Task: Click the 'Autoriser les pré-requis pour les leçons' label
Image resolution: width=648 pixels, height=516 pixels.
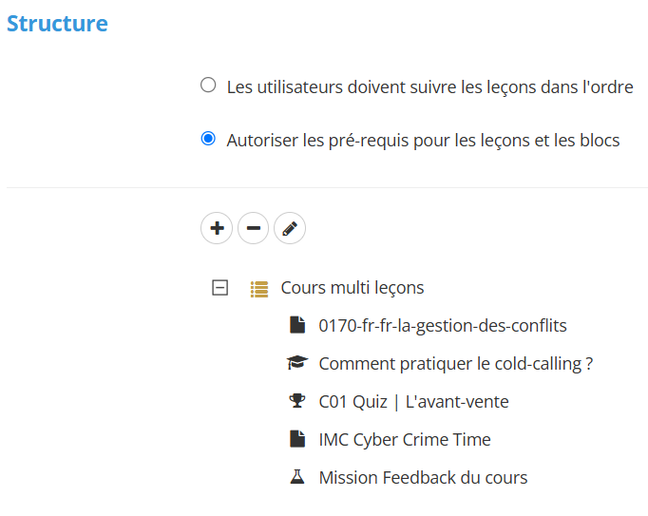Action: coord(423,141)
